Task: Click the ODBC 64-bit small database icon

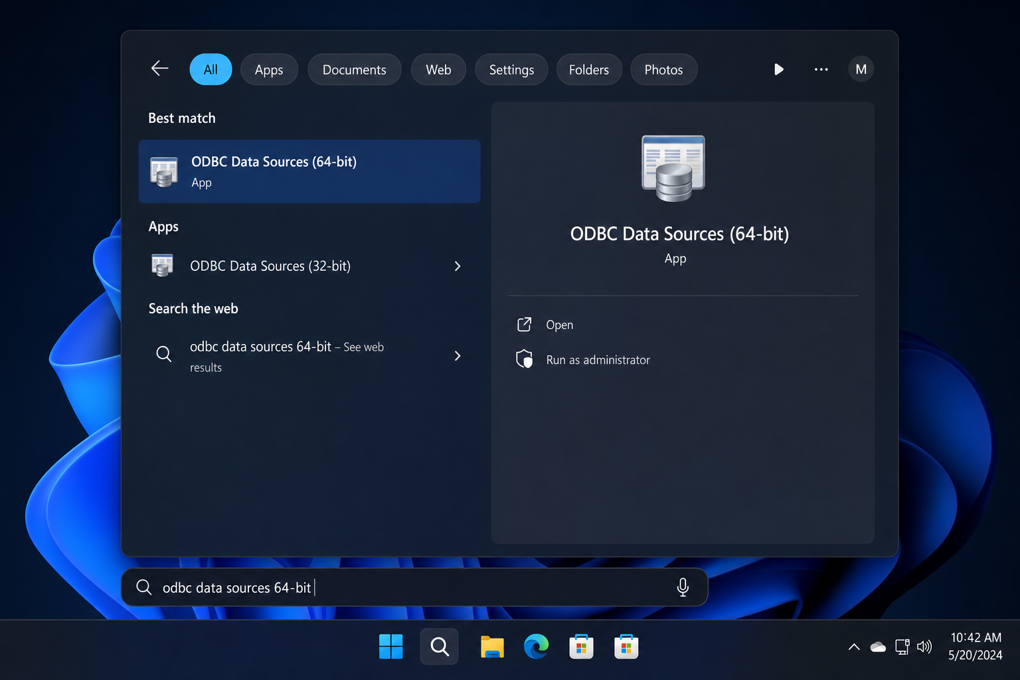Action: click(164, 172)
